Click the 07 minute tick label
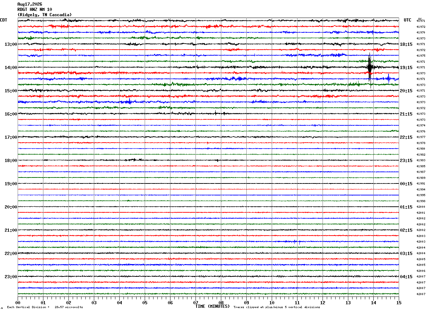The width and height of the screenshot is (427, 312). tap(196, 302)
